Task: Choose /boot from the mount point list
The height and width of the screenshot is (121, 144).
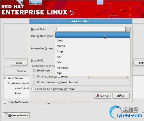Action: (93, 40)
